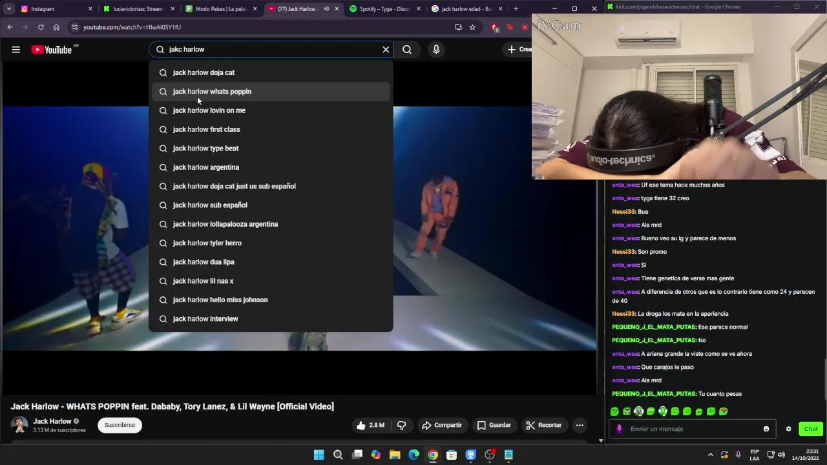827x465 pixels.
Task: Select suggestion jack harlow argentina
Action: click(x=271, y=167)
